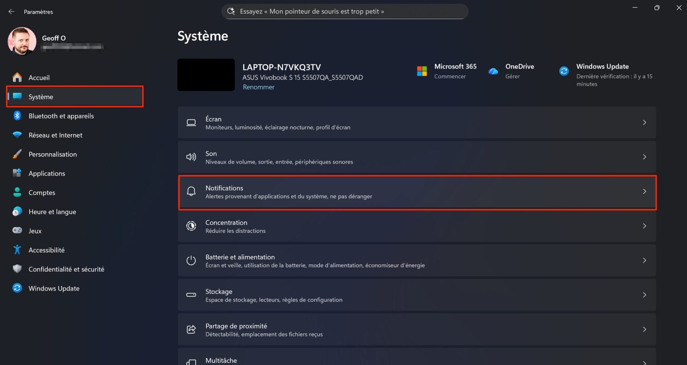Click the ASUS Vivobook S 15 model text
The image size is (687, 365).
pyautogui.click(x=302, y=77)
